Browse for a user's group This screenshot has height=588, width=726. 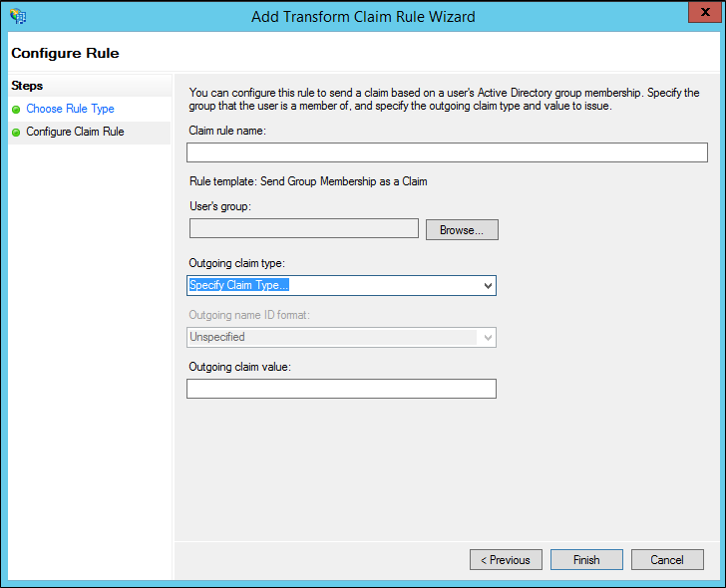pos(462,230)
